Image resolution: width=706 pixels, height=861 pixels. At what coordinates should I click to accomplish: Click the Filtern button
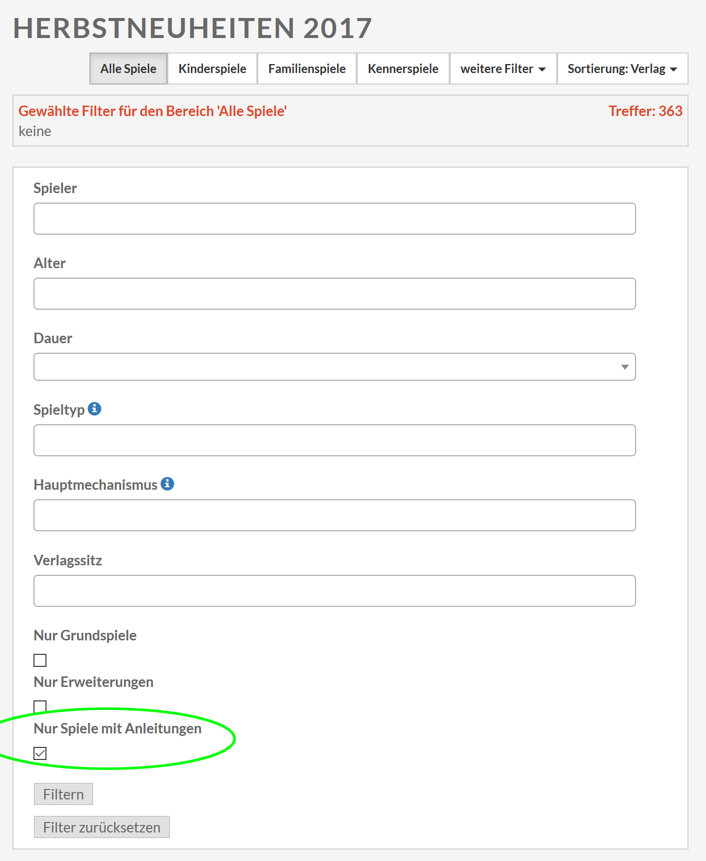click(63, 794)
